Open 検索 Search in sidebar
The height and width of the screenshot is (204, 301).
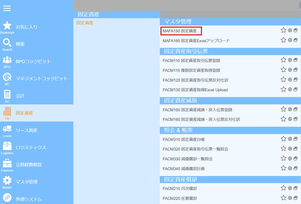[36, 45]
